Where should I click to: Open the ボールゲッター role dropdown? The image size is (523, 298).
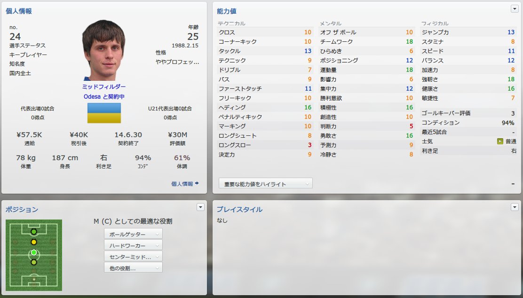click(x=133, y=234)
